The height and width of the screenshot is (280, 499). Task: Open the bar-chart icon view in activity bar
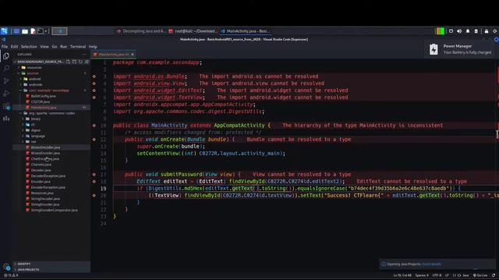[6, 118]
